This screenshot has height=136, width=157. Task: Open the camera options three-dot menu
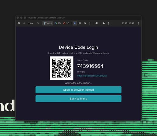pos(109,23)
